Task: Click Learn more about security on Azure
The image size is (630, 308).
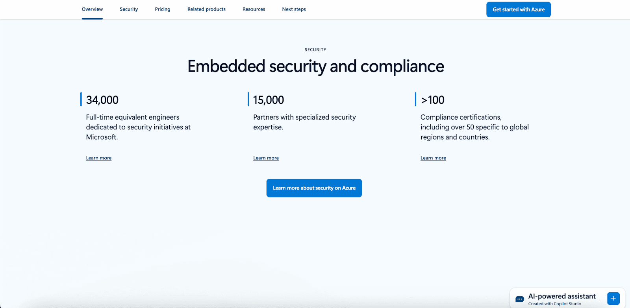Action: (314, 188)
